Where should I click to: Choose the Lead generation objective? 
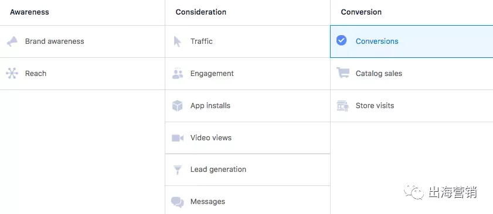248,170
